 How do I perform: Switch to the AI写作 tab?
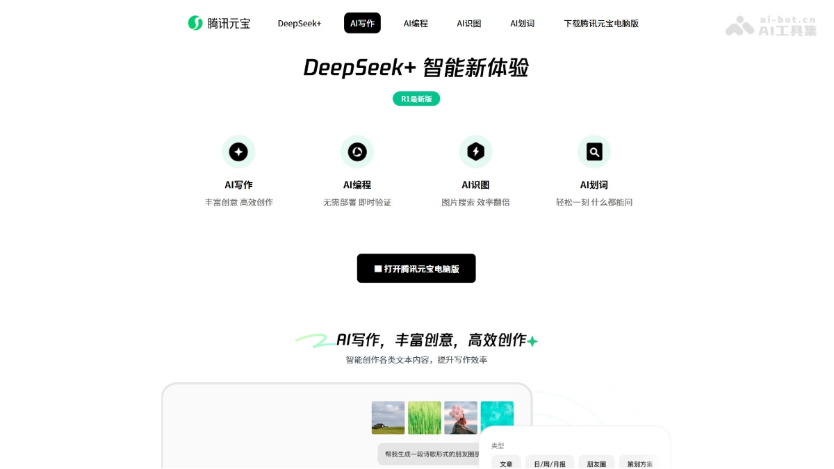tap(362, 22)
